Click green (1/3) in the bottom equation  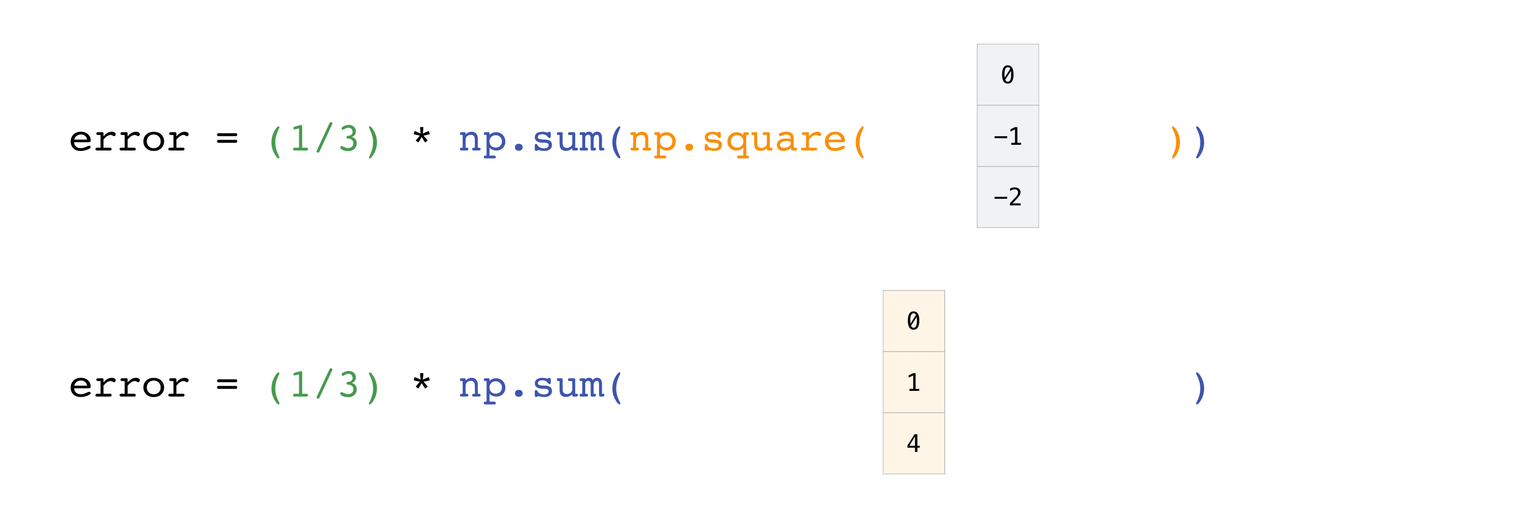coord(324,386)
